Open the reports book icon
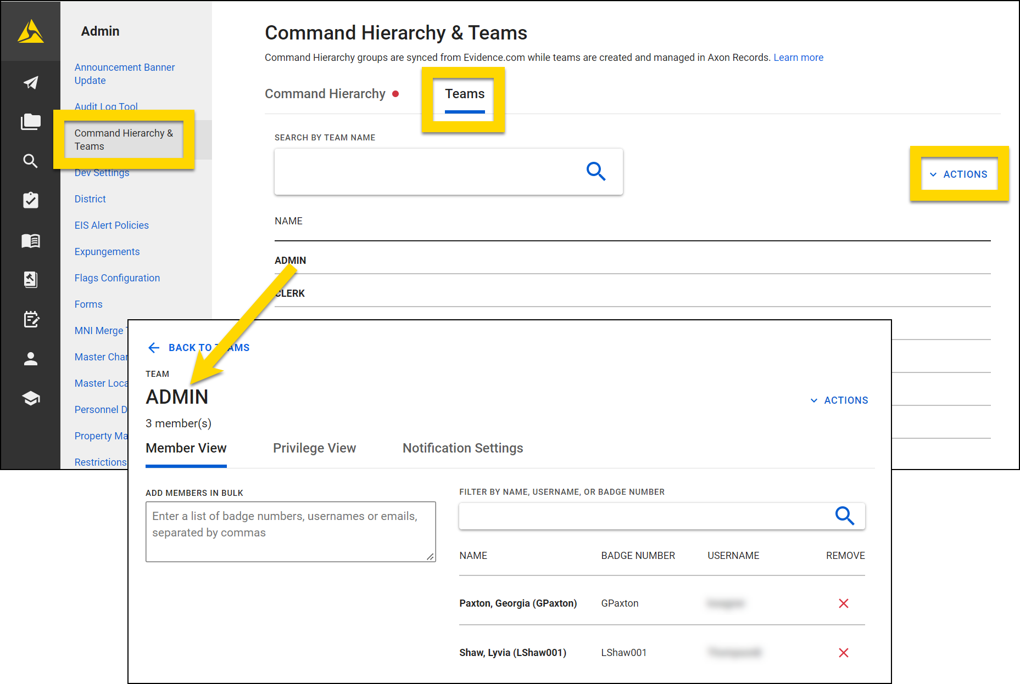The width and height of the screenshot is (1020, 684). pyautogui.click(x=31, y=240)
